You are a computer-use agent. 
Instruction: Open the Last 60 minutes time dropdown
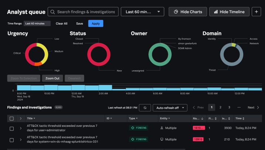(142, 12)
